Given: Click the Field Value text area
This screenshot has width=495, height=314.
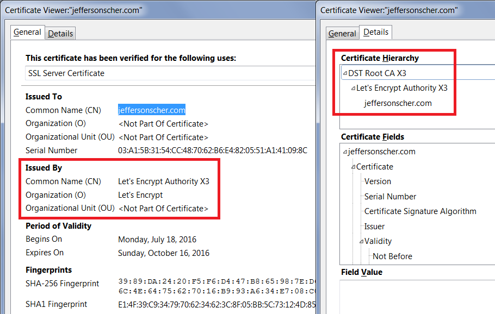Looking at the screenshot, I should [417, 297].
